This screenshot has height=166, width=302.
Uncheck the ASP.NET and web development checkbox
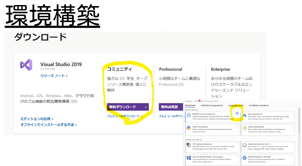click(x=237, y=113)
